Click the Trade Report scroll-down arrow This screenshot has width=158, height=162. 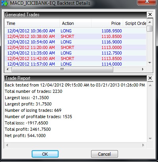150,139
